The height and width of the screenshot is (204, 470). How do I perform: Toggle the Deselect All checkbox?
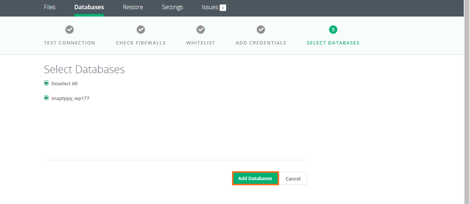pos(46,83)
